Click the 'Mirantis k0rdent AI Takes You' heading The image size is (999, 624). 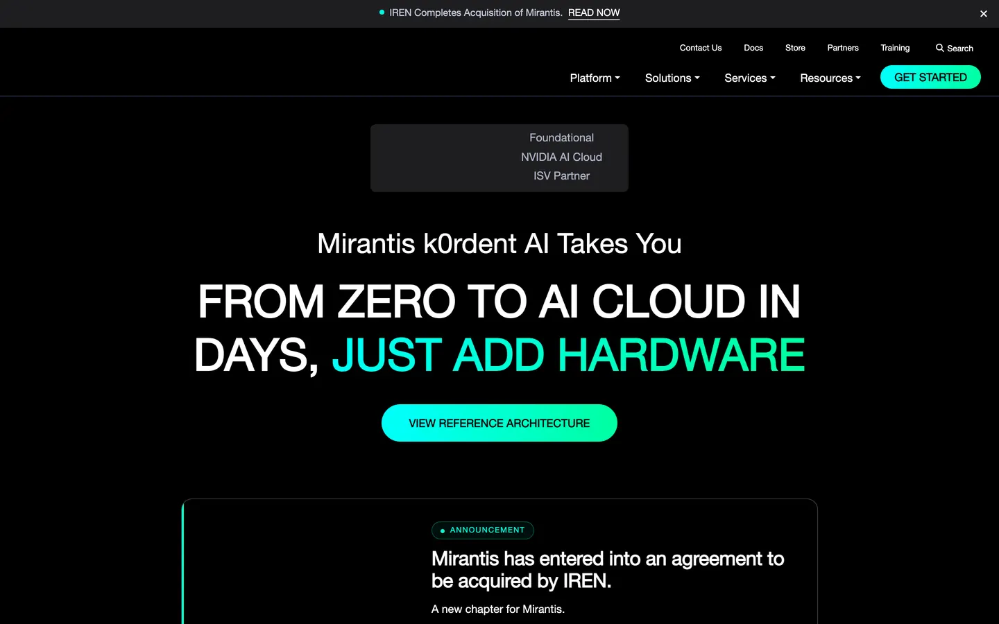[499, 243]
